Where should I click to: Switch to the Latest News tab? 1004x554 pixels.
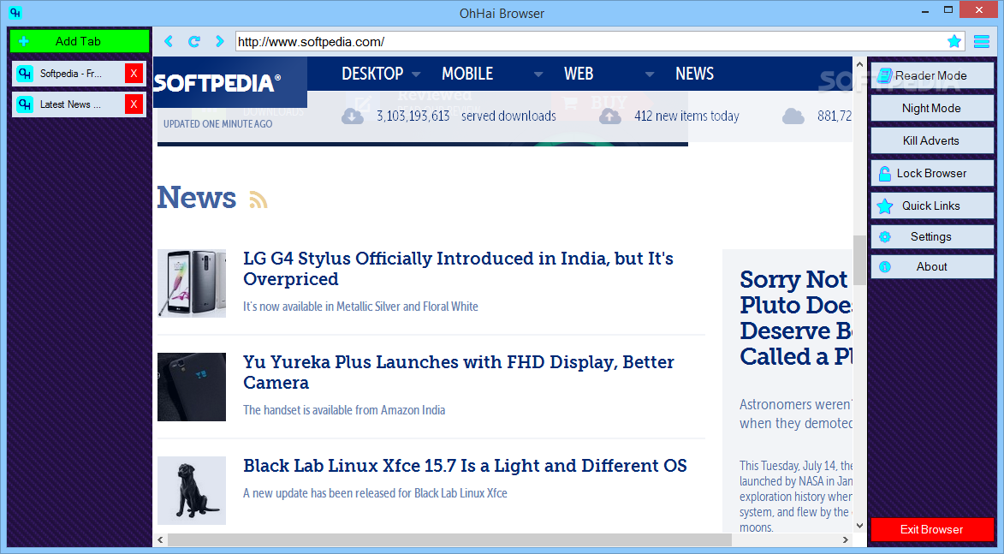(x=70, y=104)
